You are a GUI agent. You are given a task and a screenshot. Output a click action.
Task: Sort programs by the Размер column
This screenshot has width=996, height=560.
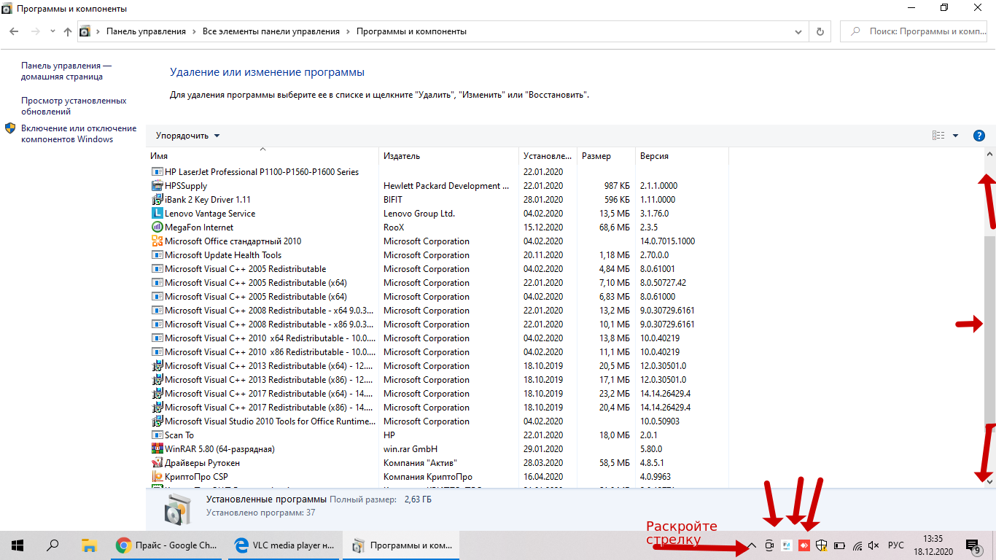coord(607,156)
